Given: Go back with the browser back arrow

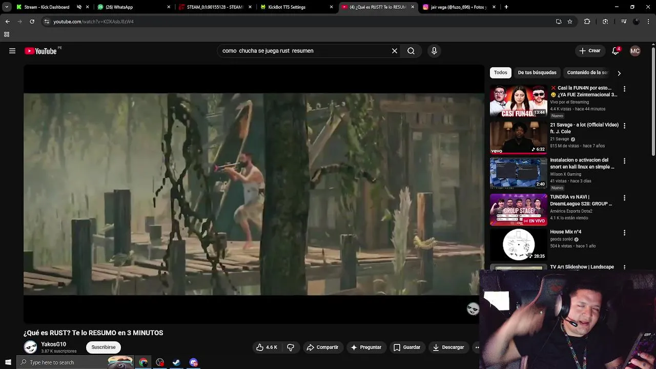Looking at the screenshot, I should pos(7,22).
